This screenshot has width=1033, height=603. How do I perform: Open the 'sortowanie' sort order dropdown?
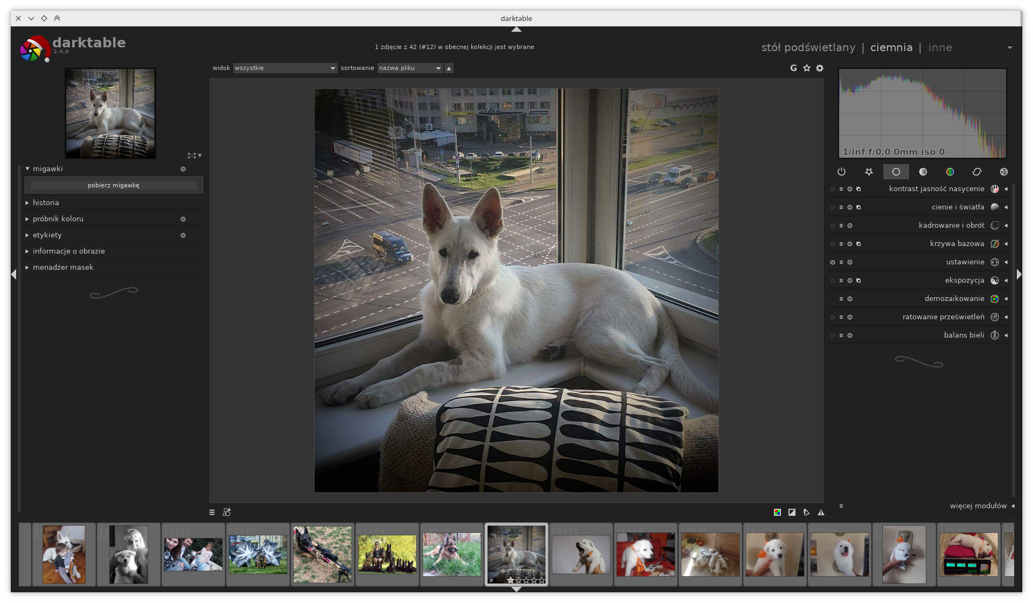click(x=410, y=68)
